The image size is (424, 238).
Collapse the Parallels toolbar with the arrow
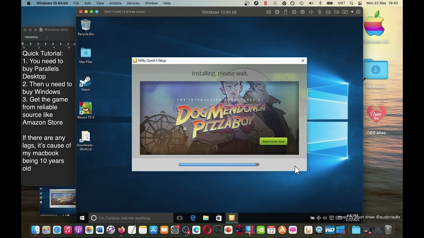(x=352, y=12)
